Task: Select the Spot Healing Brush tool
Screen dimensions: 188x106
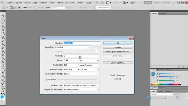Action: coord(3,37)
